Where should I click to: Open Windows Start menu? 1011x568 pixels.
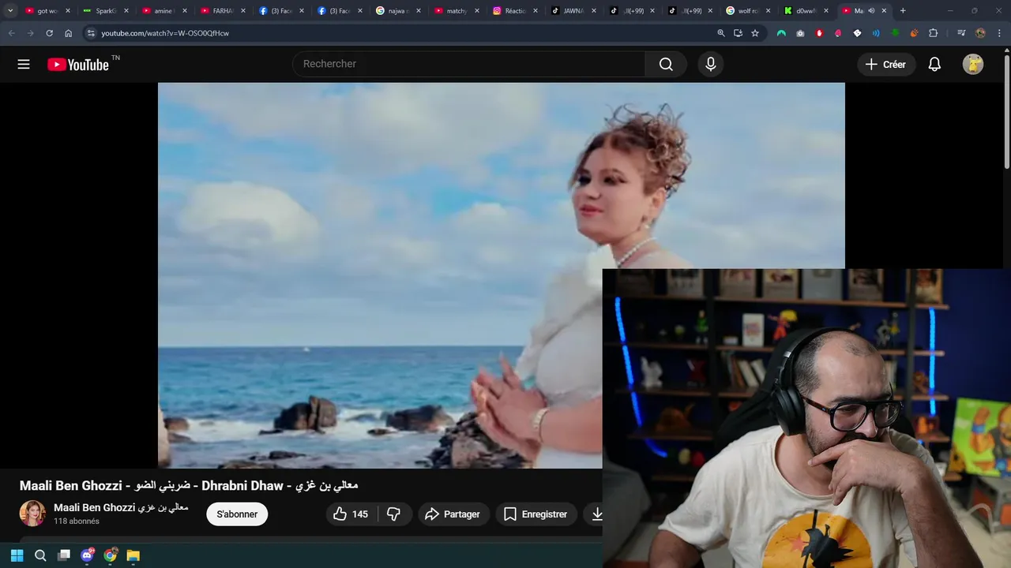pyautogui.click(x=17, y=555)
